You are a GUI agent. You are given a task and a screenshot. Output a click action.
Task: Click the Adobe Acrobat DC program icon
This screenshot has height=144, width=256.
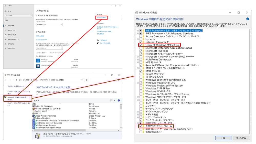34,109
